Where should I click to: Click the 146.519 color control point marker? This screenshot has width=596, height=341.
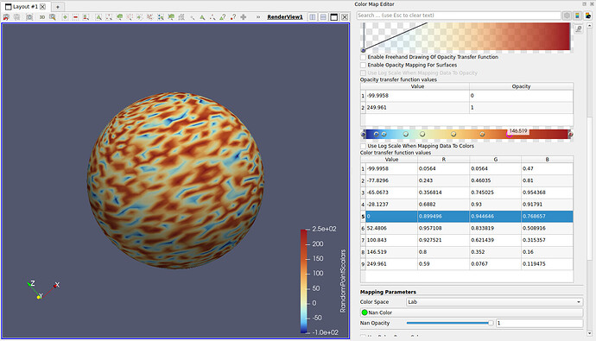click(x=510, y=134)
